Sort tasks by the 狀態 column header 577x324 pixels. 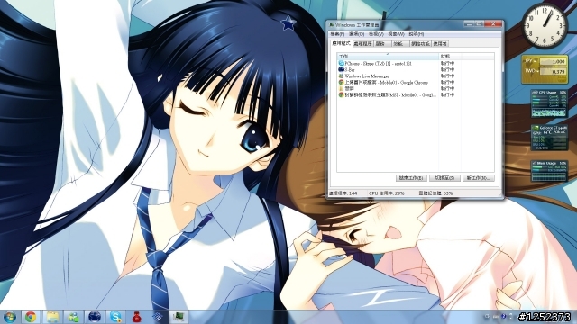pyautogui.click(x=450, y=57)
